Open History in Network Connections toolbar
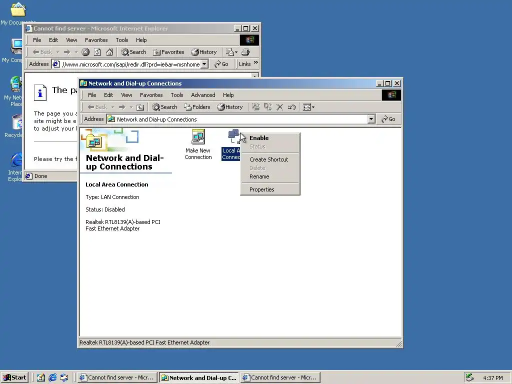Viewport: 512px width, 384px height. click(x=230, y=107)
